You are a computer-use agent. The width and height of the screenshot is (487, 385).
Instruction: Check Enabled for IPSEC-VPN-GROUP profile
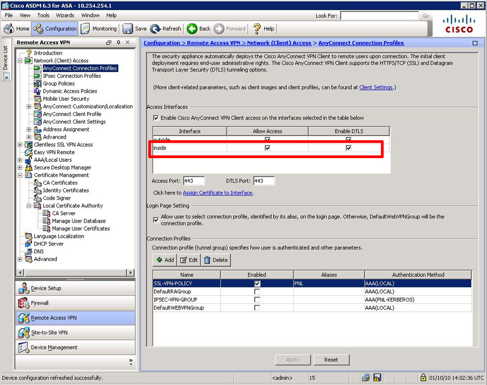click(257, 299)
